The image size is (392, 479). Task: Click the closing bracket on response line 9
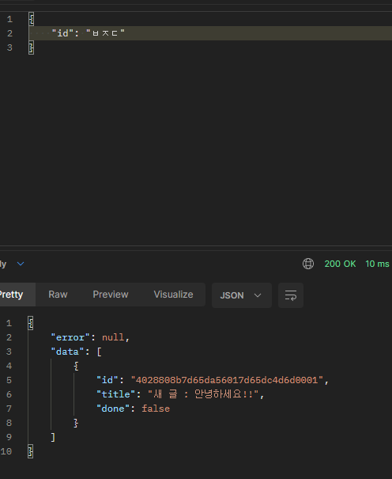coord(53,437)
